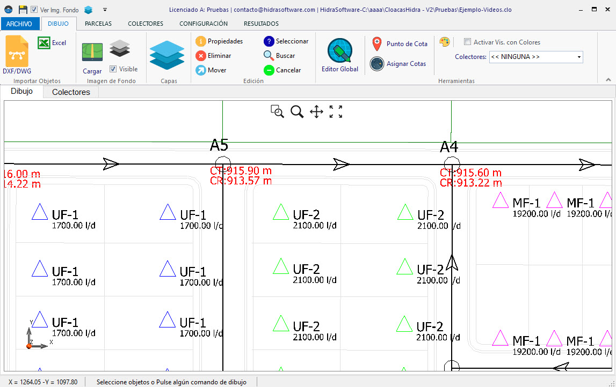
Task: Open the Excel import tool
Action: point(52,43)
